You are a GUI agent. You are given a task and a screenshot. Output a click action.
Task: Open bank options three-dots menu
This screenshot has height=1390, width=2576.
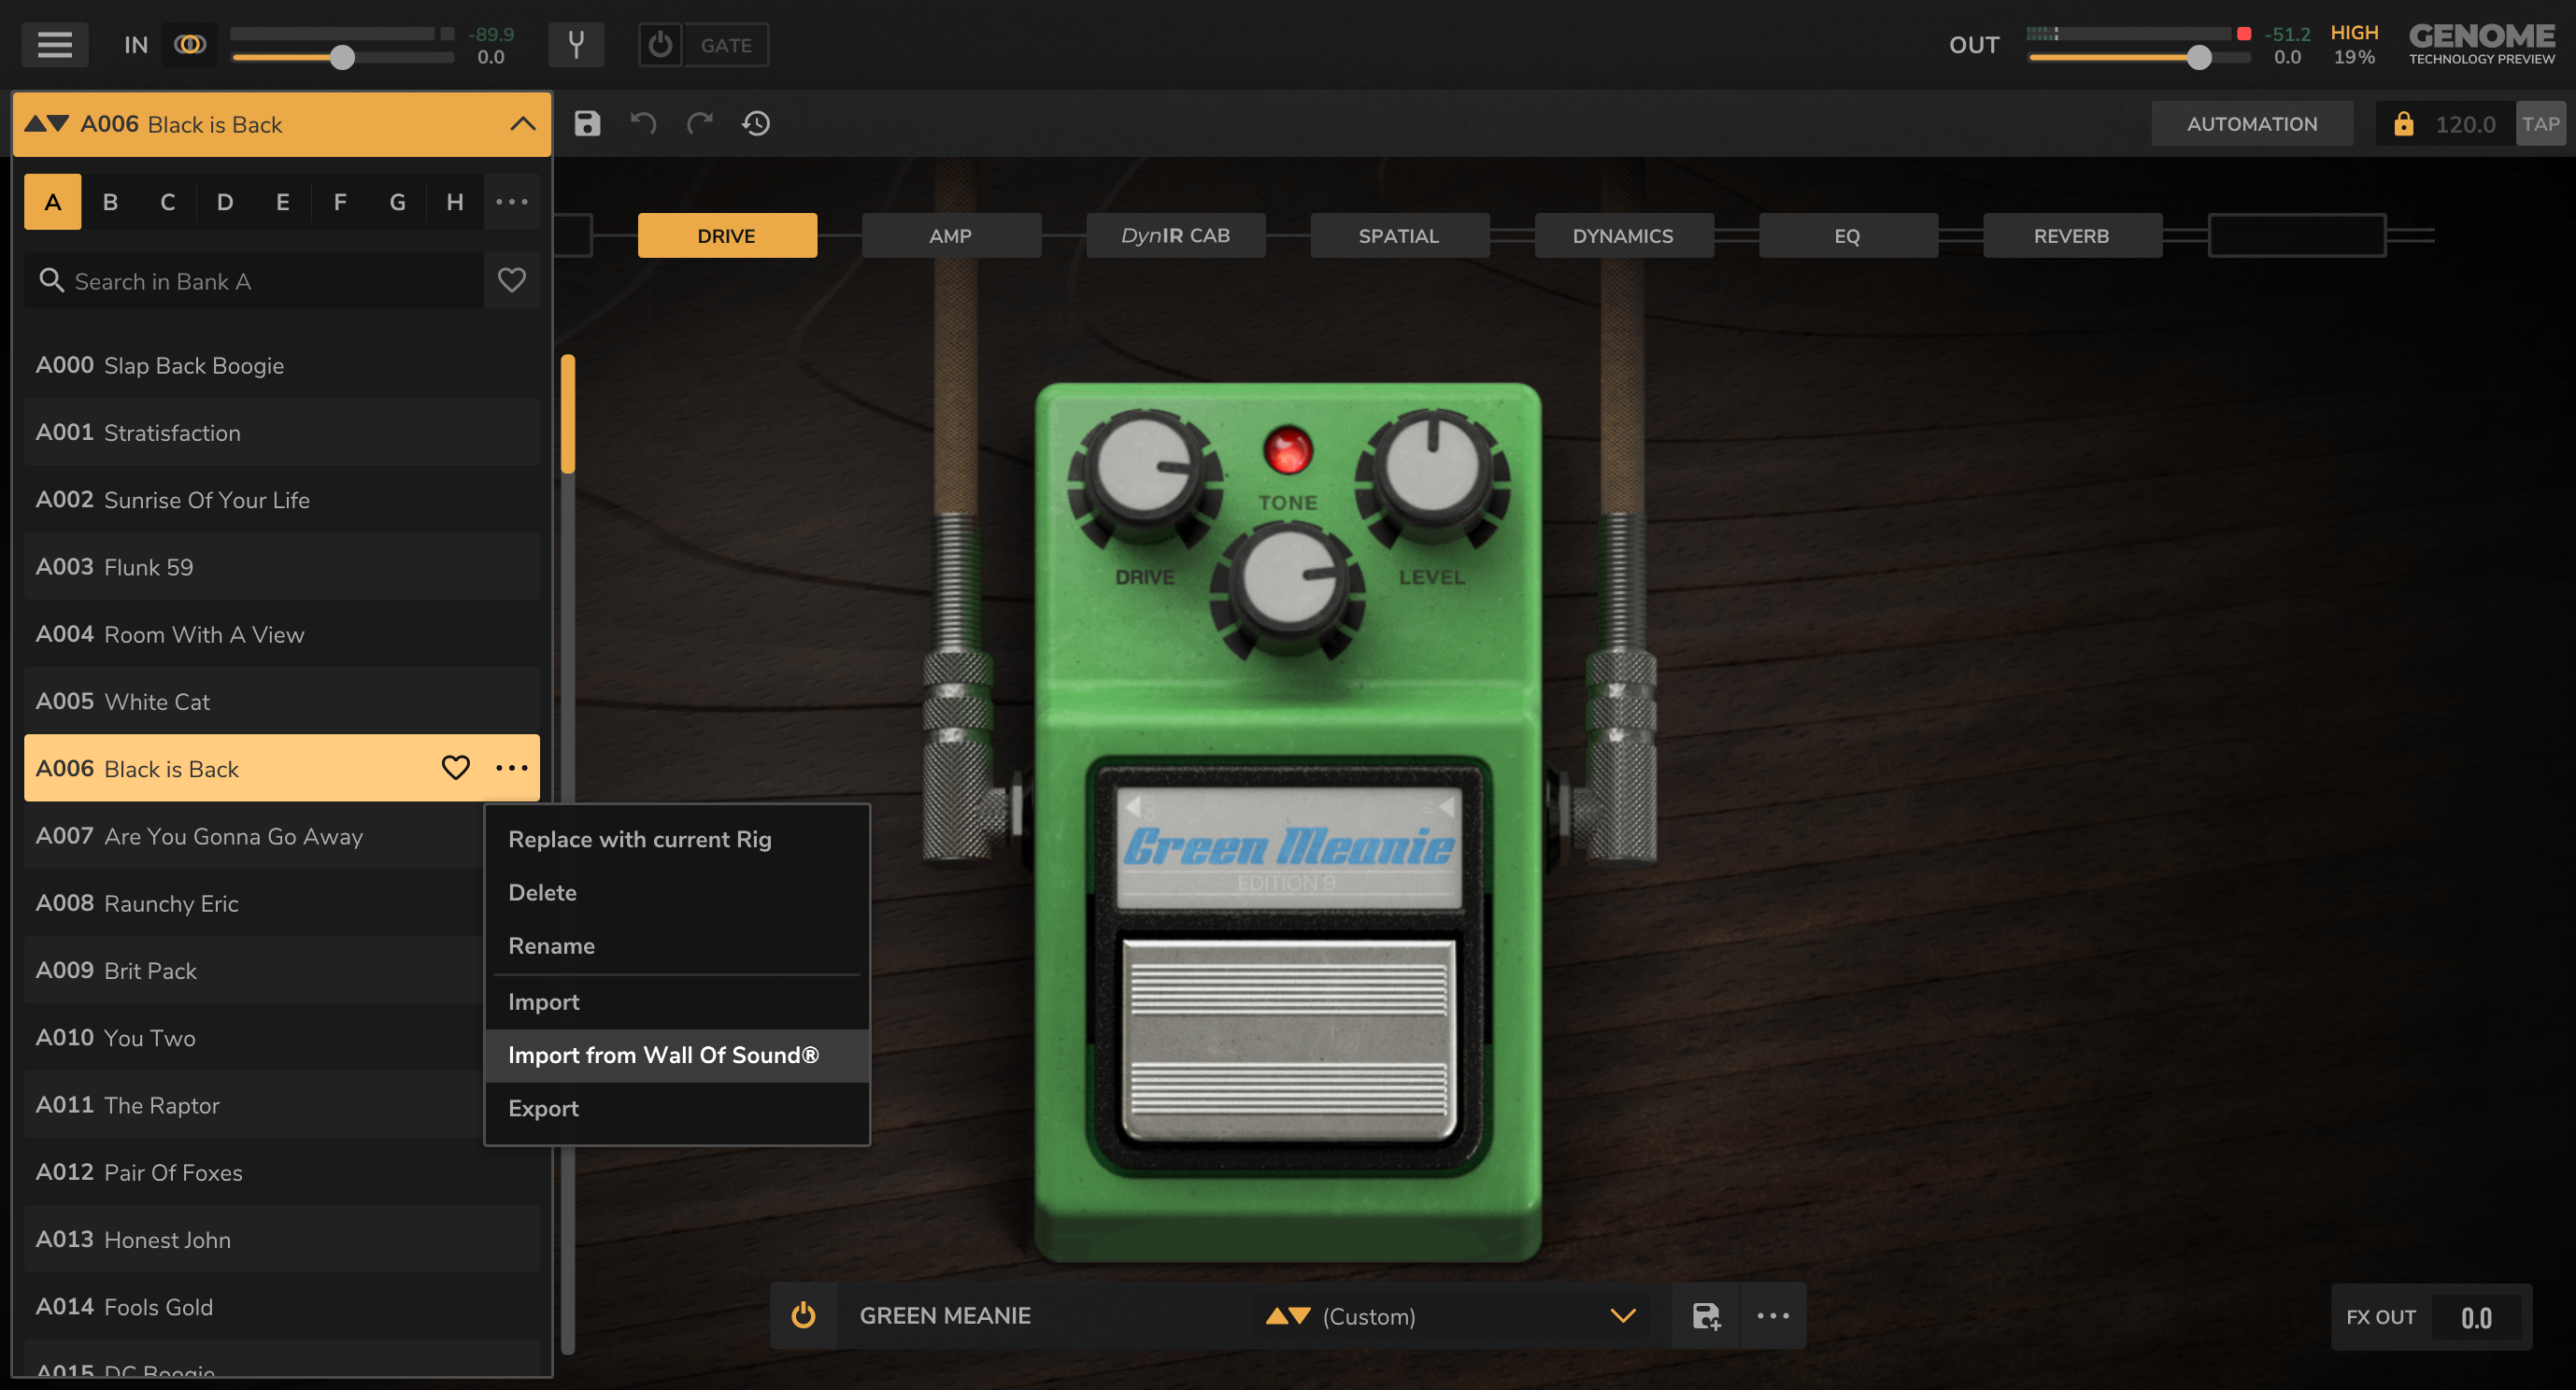512,202
